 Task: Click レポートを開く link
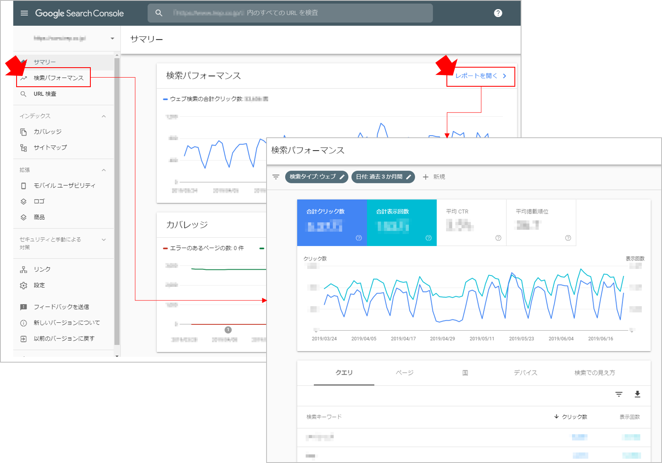click(480, 76)
